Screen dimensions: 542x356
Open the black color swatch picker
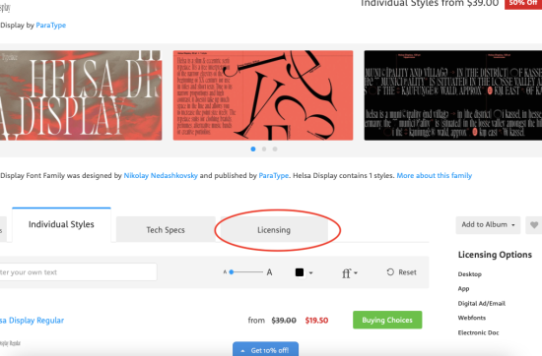coord(300,272)
